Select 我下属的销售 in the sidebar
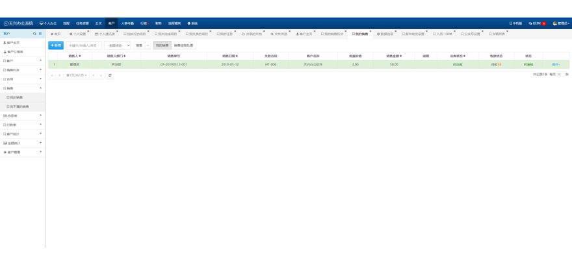 (23, 106)
